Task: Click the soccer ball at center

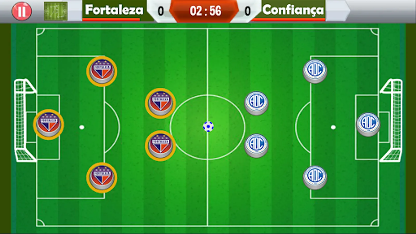Action: tap(208, 127)
